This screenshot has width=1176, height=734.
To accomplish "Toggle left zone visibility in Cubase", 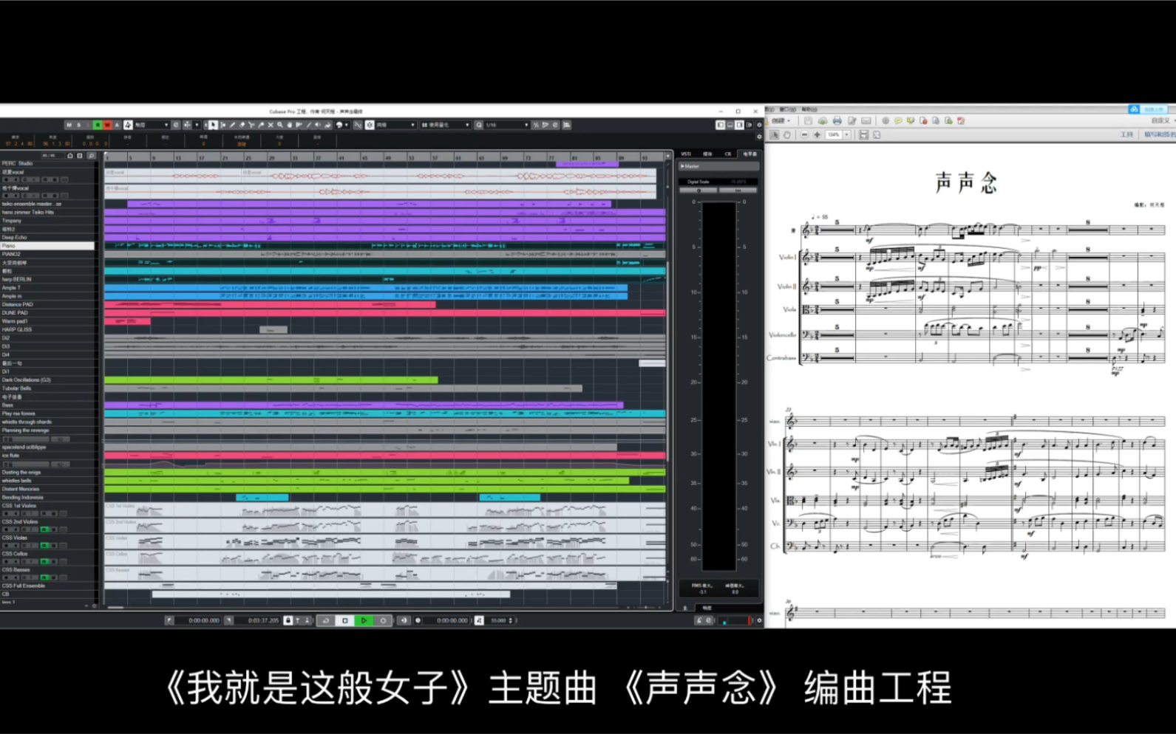I will 721,125.
